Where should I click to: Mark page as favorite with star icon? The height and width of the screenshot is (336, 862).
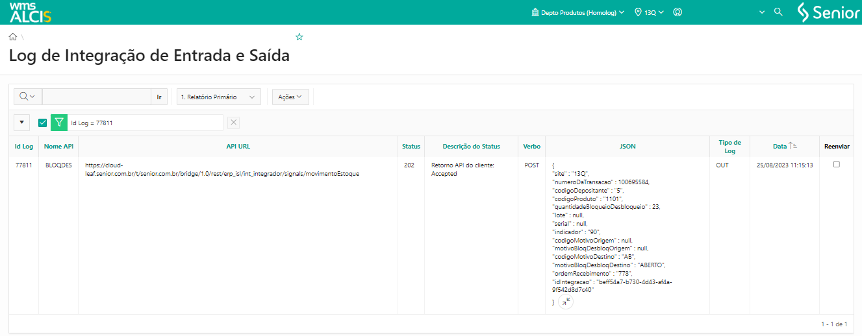pyautogui.click(x=299, y=37)
